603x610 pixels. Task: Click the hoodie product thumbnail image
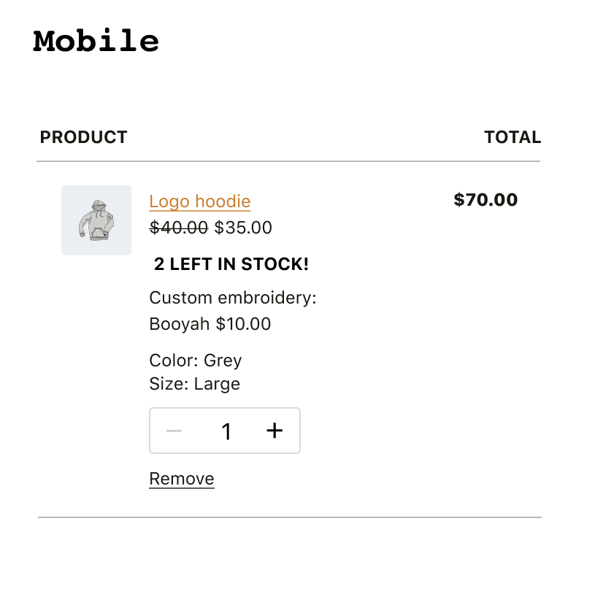(96, 220)
